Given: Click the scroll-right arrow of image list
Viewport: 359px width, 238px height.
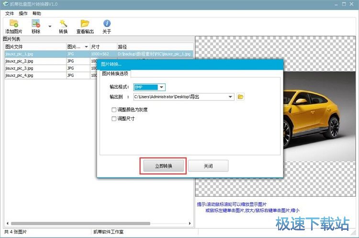Looking at the screenshot, I should (190, 223).
